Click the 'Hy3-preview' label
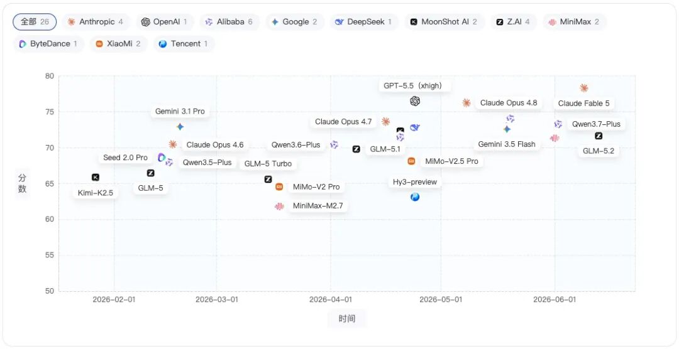The height and width of the screenshot is (349, 679). click(x=415, y=181)
